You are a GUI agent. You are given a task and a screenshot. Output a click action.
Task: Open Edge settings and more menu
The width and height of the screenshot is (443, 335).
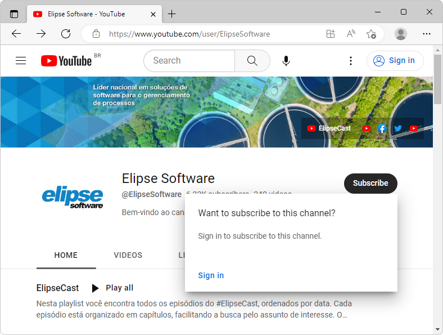tap(427, 34)
